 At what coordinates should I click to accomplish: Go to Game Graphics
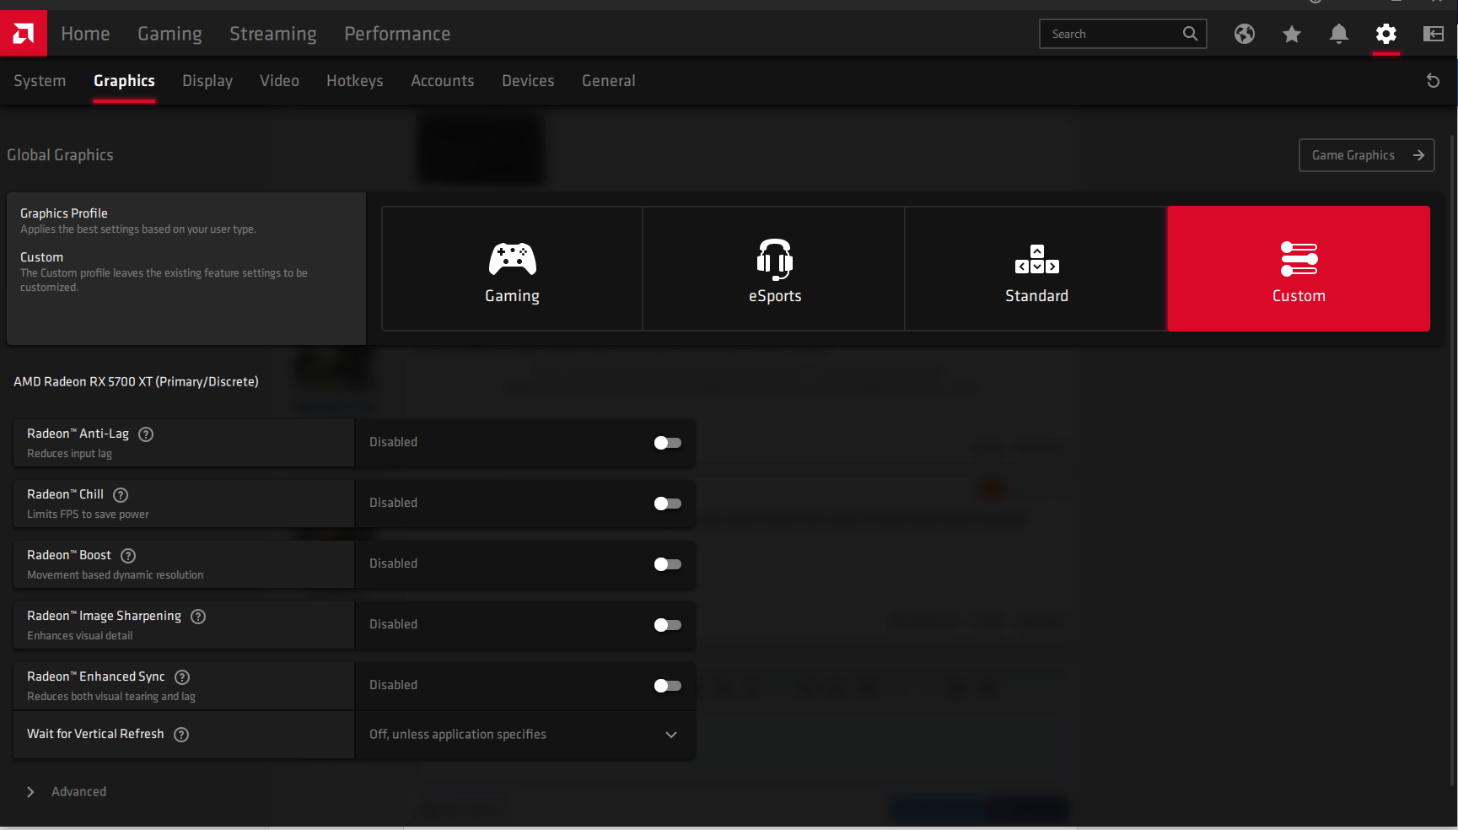[x=1366, y=155]
